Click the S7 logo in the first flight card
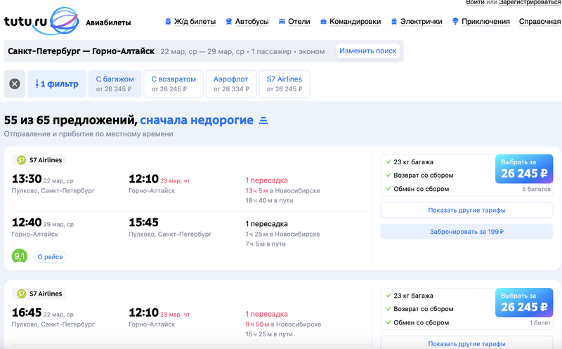This screenshot has width=562, height=349. point(21,160)
